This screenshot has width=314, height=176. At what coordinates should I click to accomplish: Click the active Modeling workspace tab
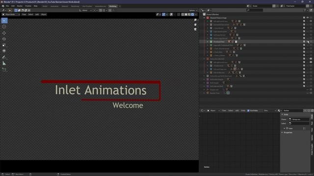pyautogui.click(x=113, y=6)
